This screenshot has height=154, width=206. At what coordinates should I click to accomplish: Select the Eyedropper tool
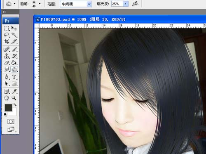coord(14,91)
